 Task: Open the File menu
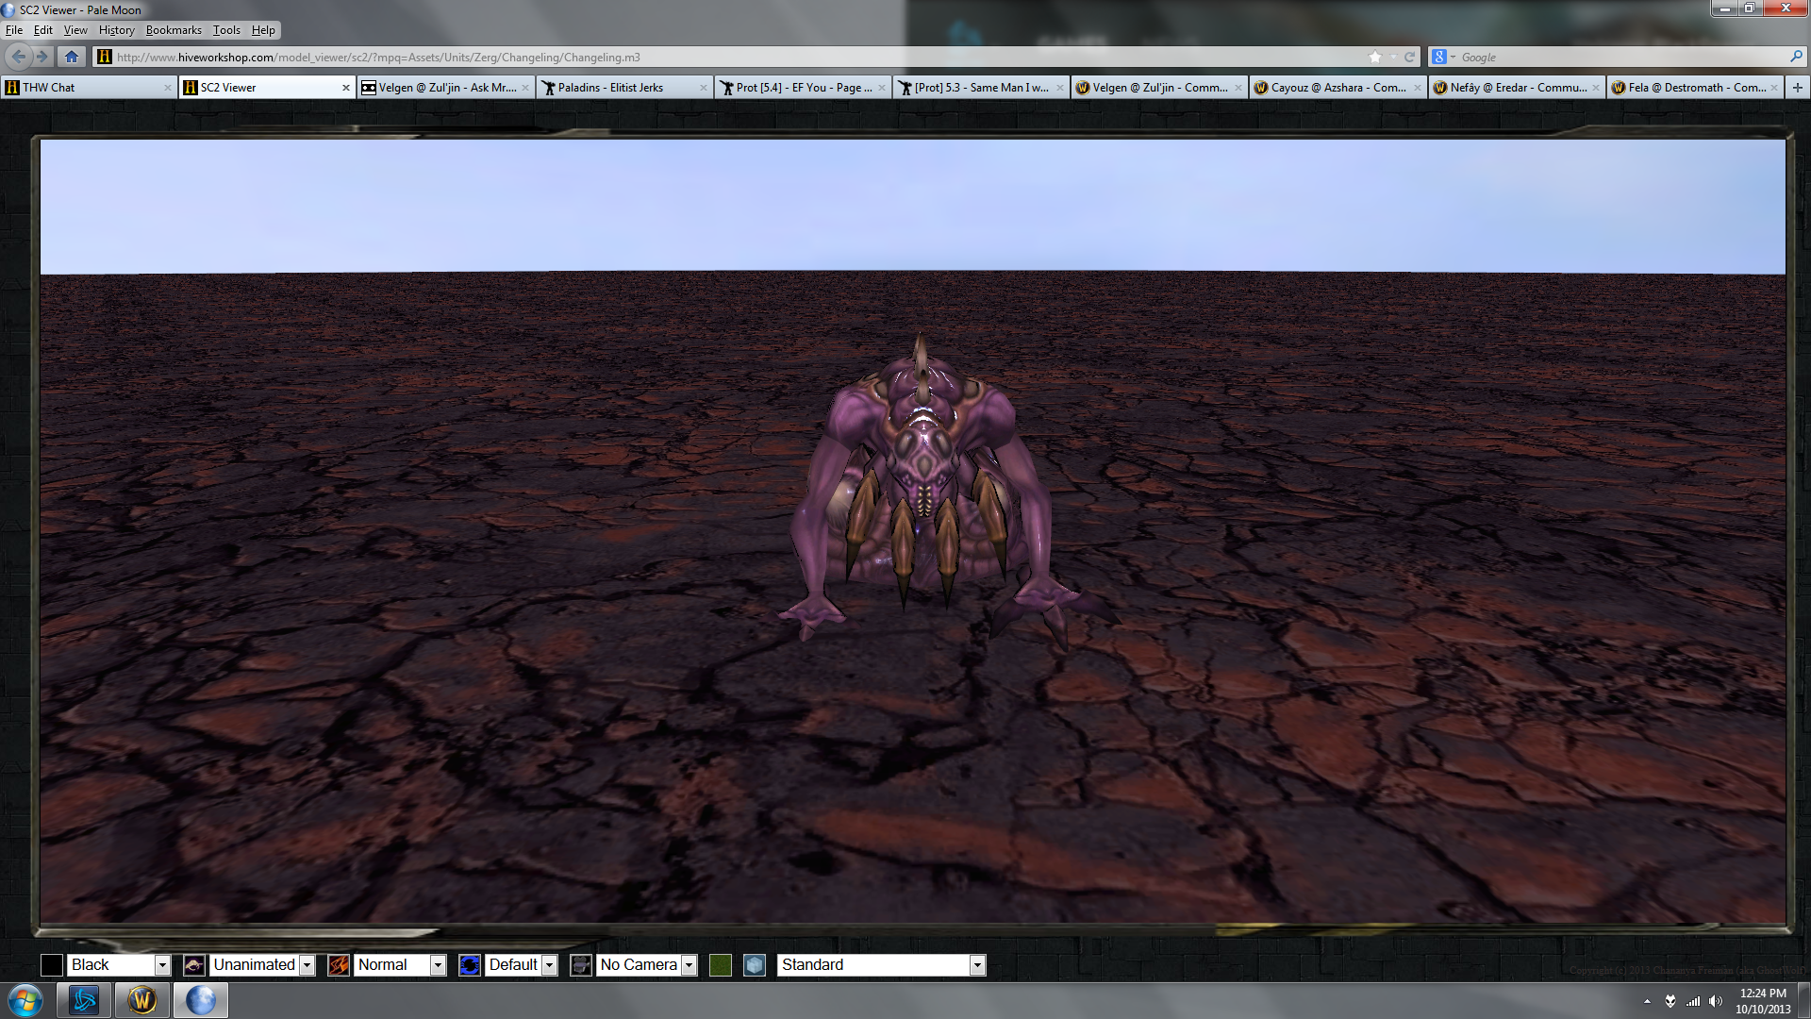[14, 30]
